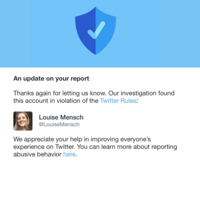Click the blue shield icon

pos(95,31)
